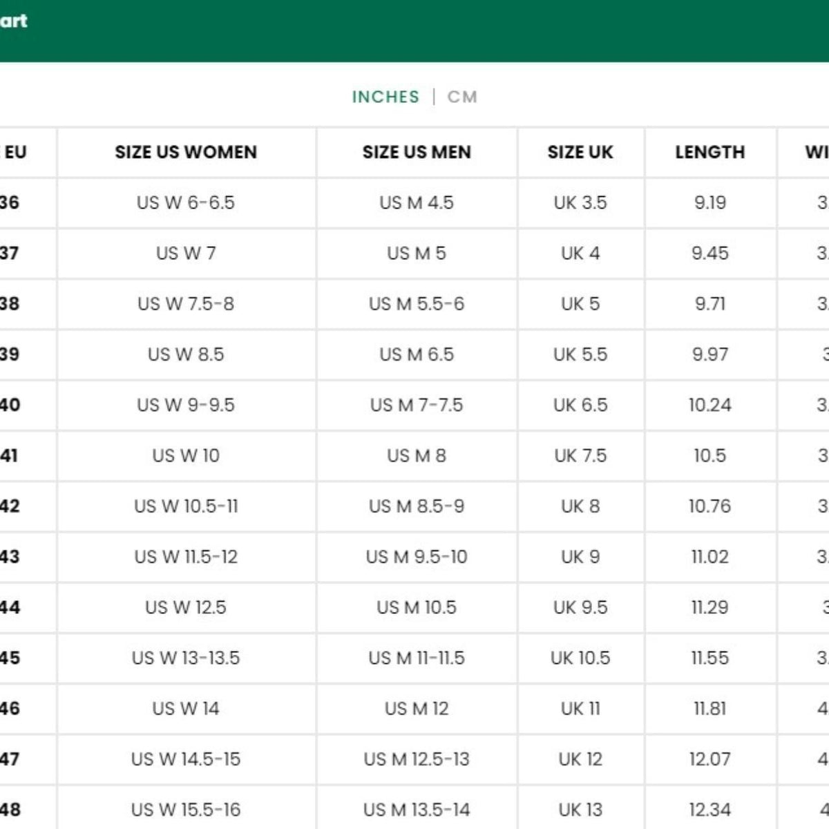829x829 pixels.
Task: Switch units to CM
Action: click(462, 97)
